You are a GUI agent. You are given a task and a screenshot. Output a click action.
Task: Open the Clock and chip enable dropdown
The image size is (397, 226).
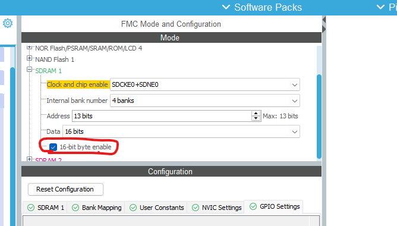pyautogui.click(x=205, y=84)
